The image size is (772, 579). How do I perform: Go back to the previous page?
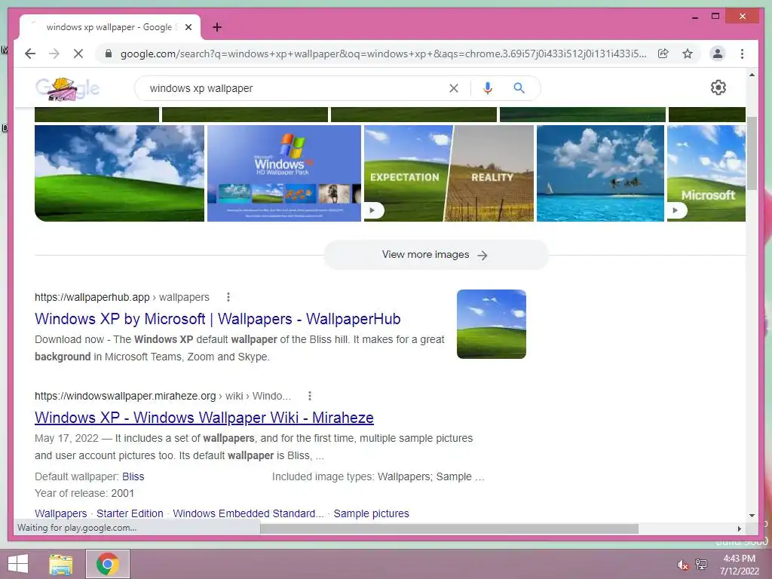pyautogui.click(x=30, y=54)
